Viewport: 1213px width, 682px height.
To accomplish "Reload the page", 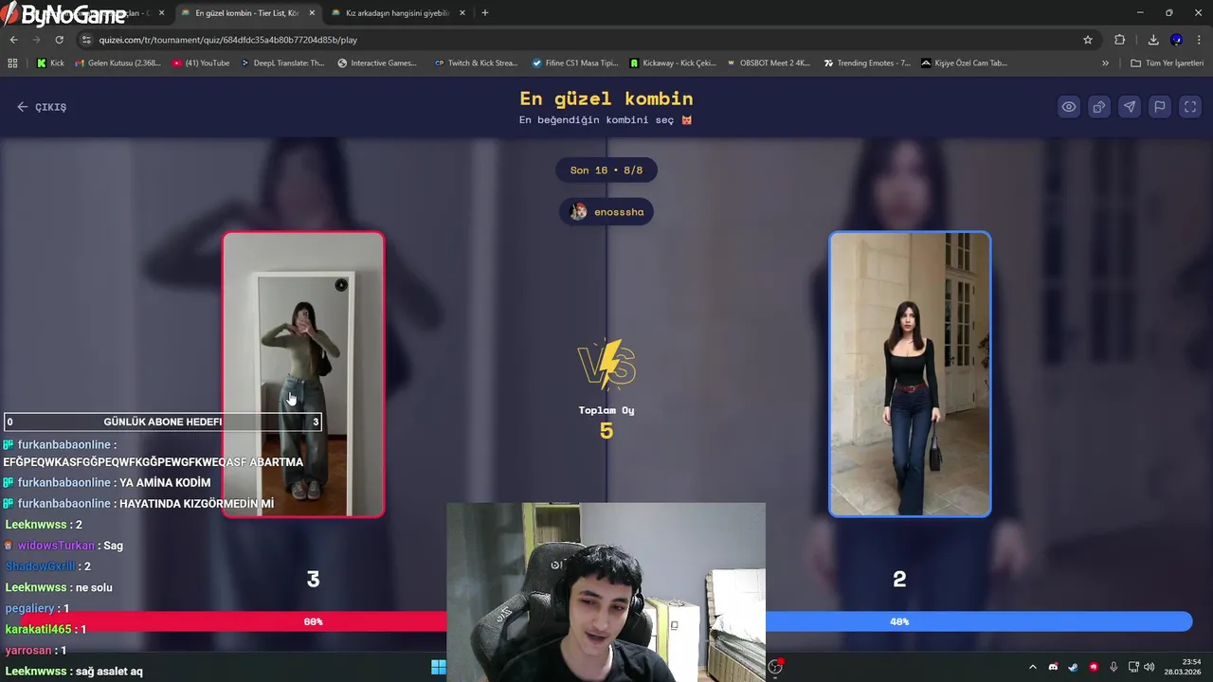I will [x=59, y=40].
